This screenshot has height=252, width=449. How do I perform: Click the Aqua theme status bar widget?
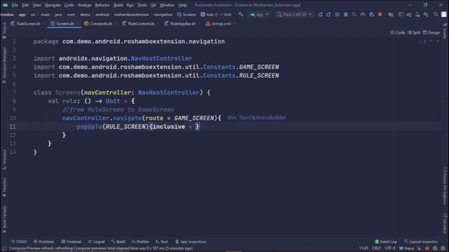coord(406,248)
